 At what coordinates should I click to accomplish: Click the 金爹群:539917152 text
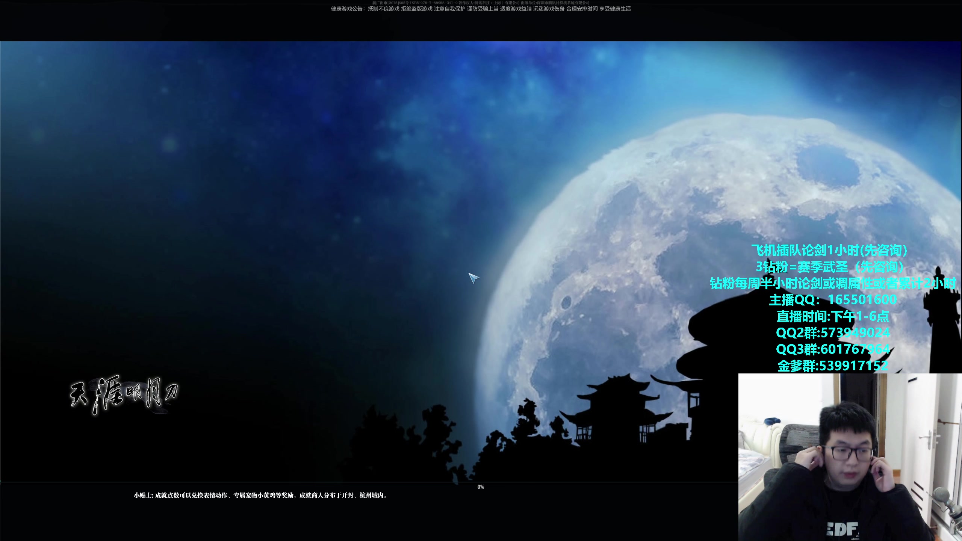pyautogui.click(x=833, y=366)
